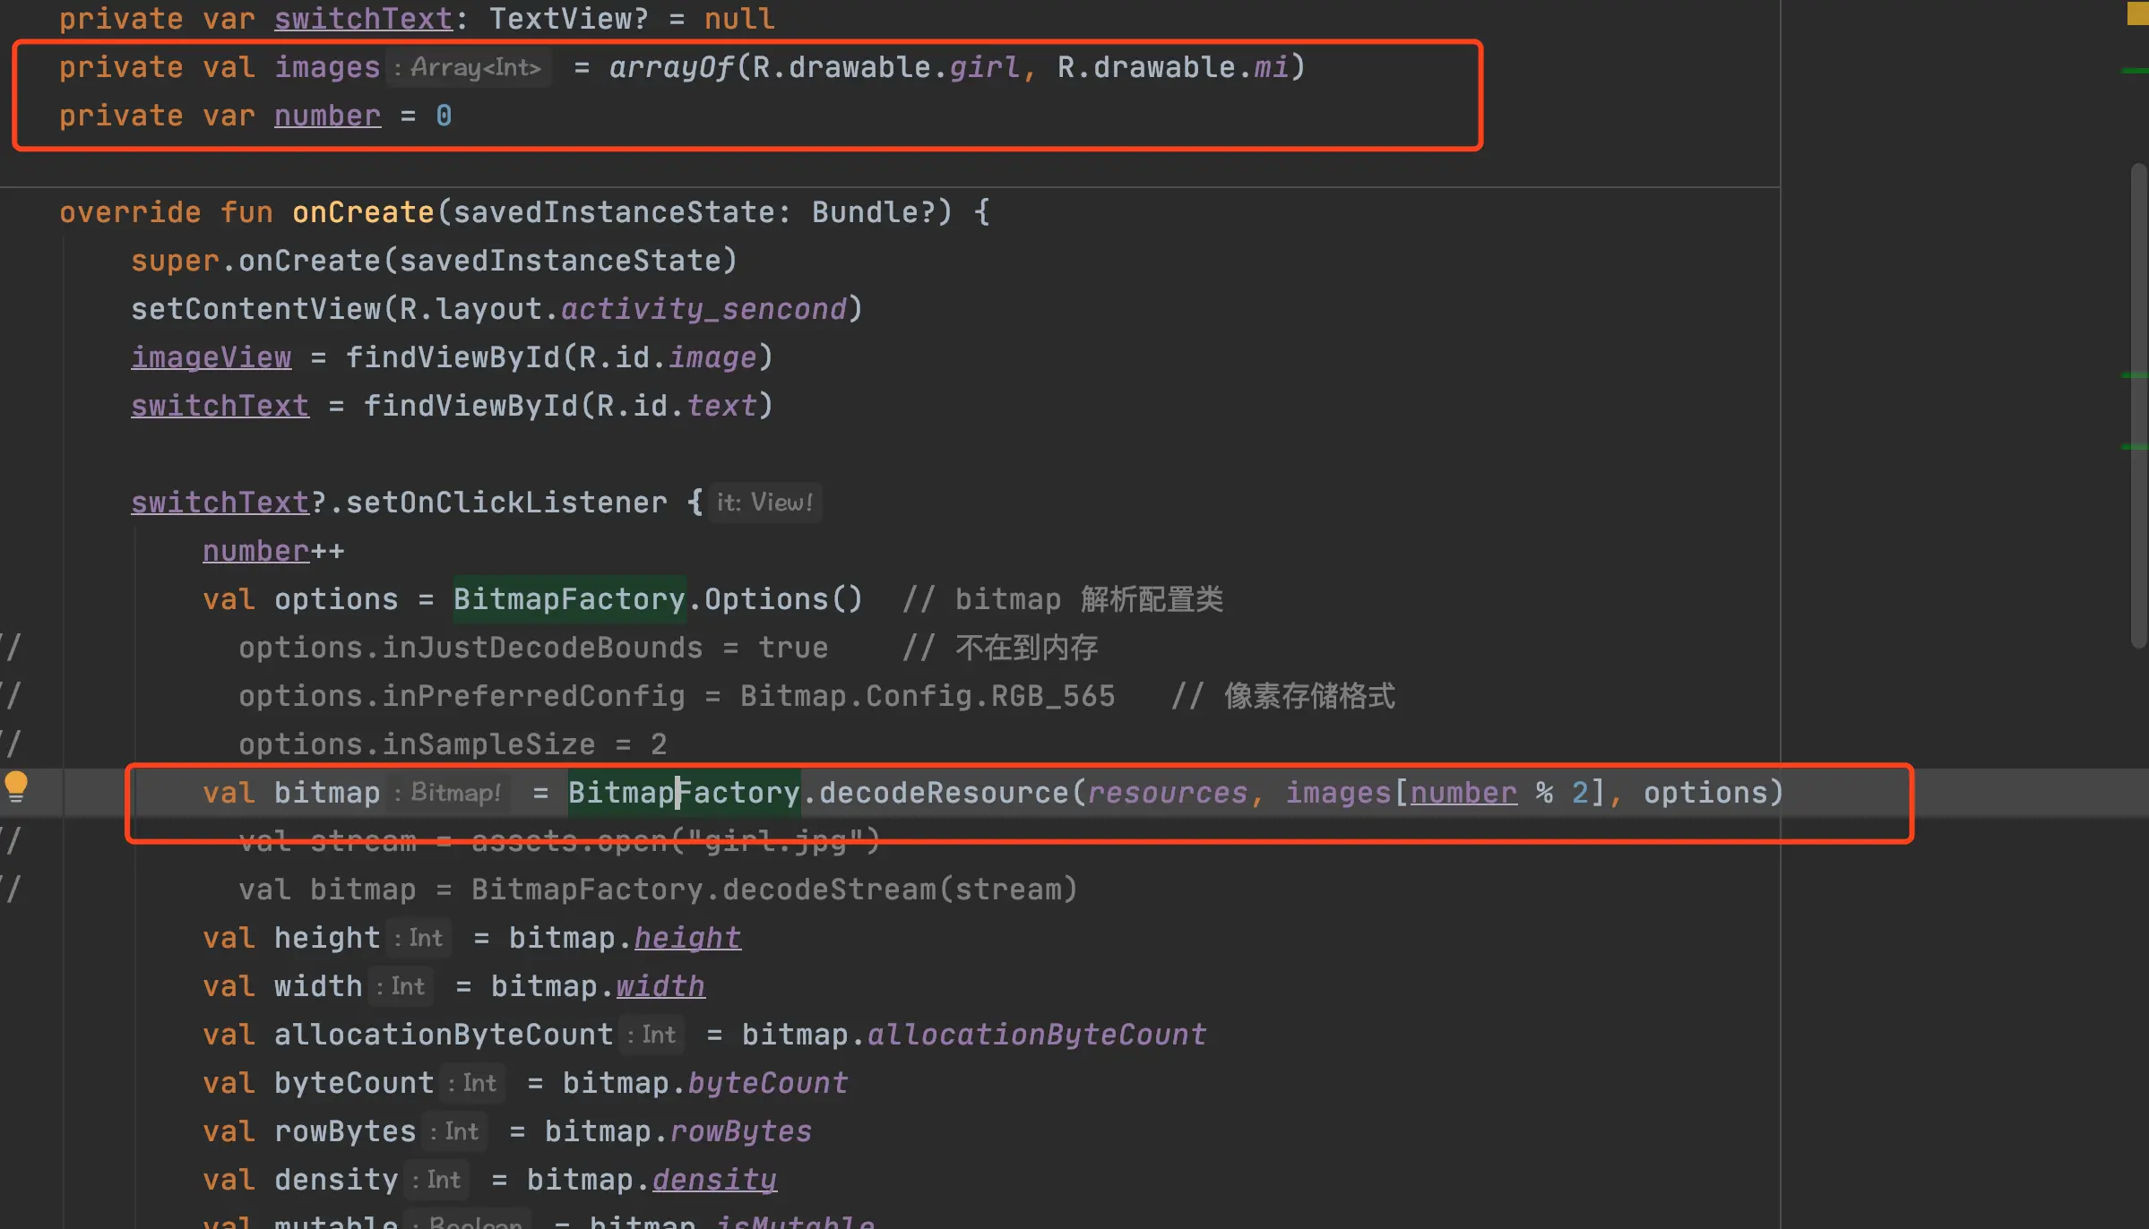The width and height of the screenshot is (2149, 1229).
Task: Click the rowBytes property after bitmap
Action: (740, 1131)
